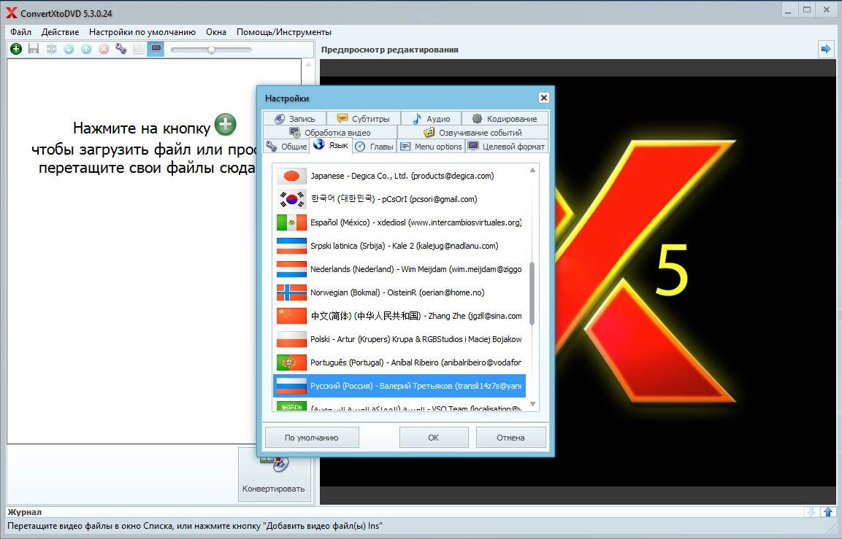This screenshot has height=539, width=842.
Task: Select the Polski language entry
Action: (399, 339)
